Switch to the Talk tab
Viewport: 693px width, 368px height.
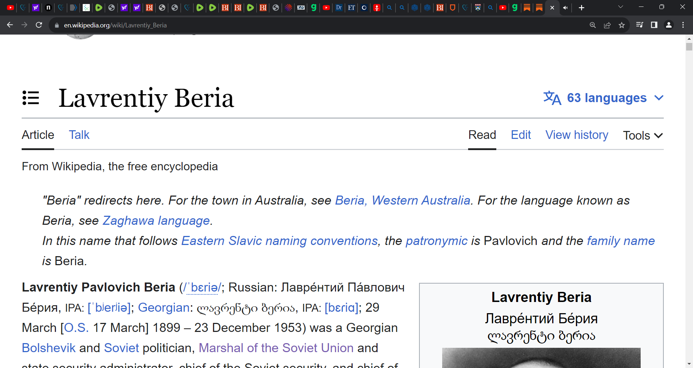coord(79,135)
